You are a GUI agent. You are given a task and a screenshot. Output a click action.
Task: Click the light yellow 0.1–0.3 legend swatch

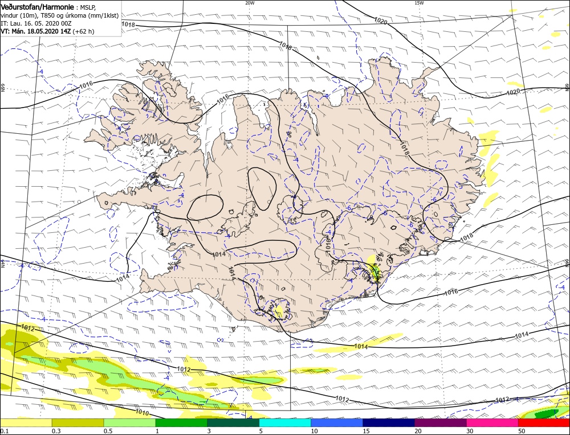26,422
